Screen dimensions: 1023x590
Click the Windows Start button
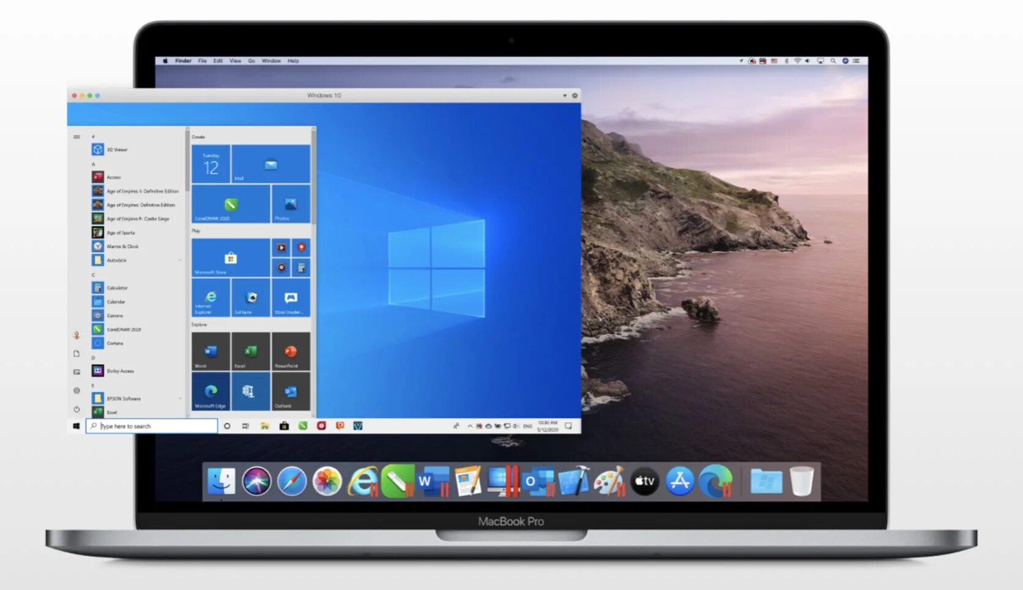coord(76,426)
